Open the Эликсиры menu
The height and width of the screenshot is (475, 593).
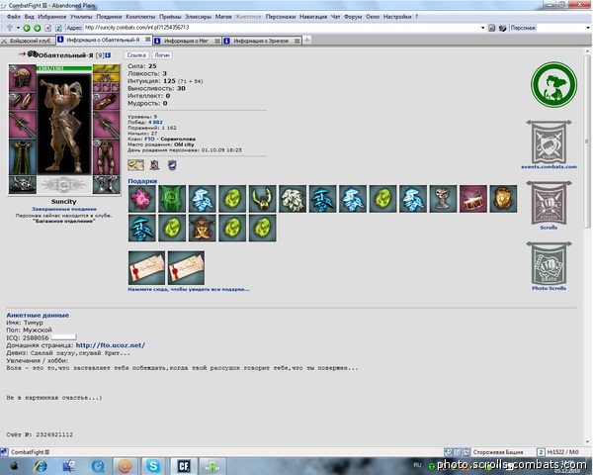click(x=199, y=17)
